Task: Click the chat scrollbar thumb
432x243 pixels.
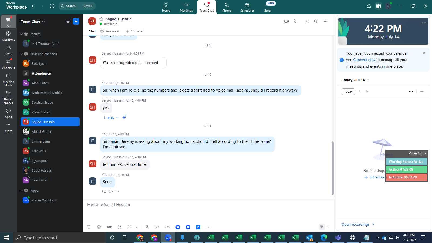Action: (x=333, y=168)
